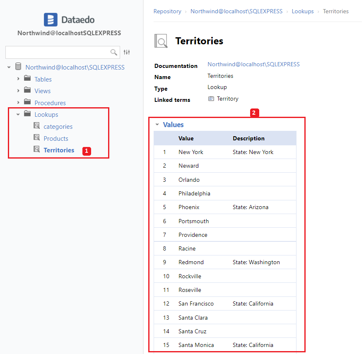Open Lookups breadcrumb link

303,12
